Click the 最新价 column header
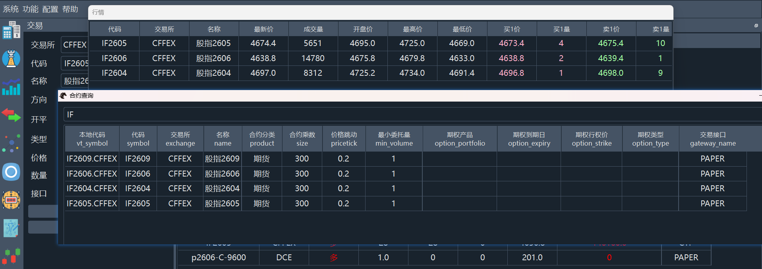 click(x=263, y=29)
